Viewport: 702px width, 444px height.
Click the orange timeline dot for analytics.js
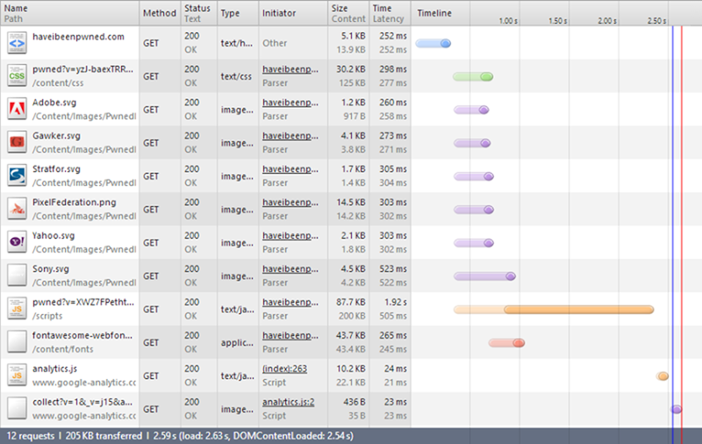(663, 376)
